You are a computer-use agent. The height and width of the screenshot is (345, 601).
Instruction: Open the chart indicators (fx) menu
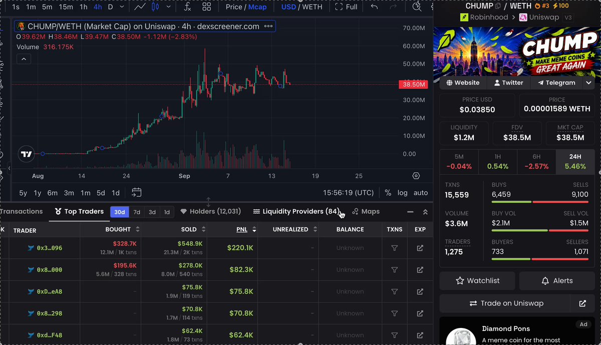pos(187,7)
